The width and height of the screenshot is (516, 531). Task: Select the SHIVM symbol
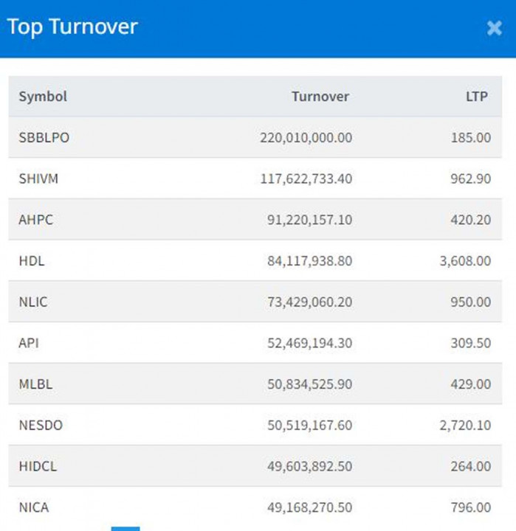[38, 178]
